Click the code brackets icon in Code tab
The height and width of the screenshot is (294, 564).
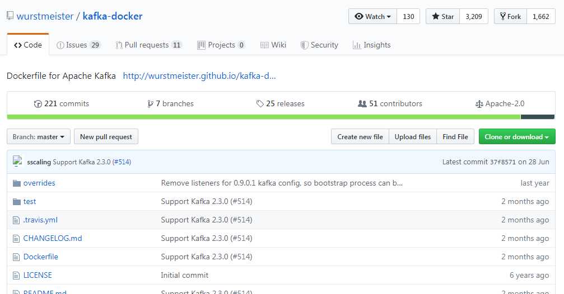(17, 45)
